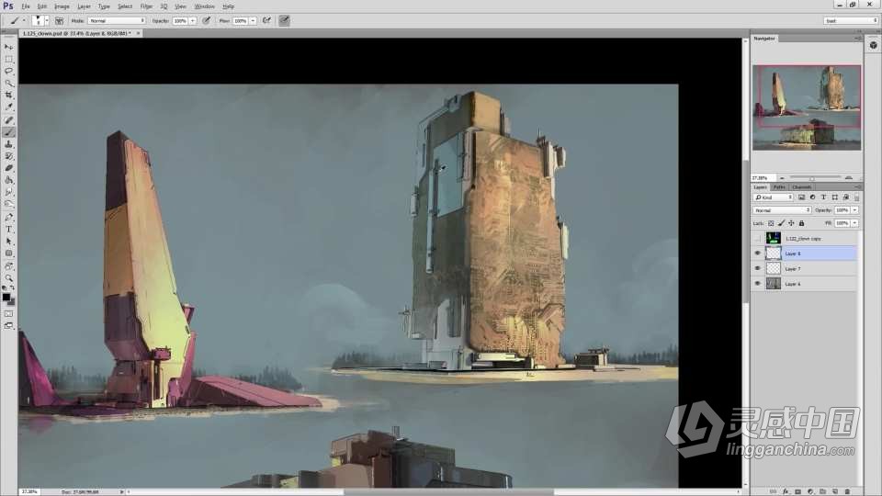Toggle lock all for layer
The height and width of the screenshot is (496, 882).
pyautogui.click(x=801, y=223)
